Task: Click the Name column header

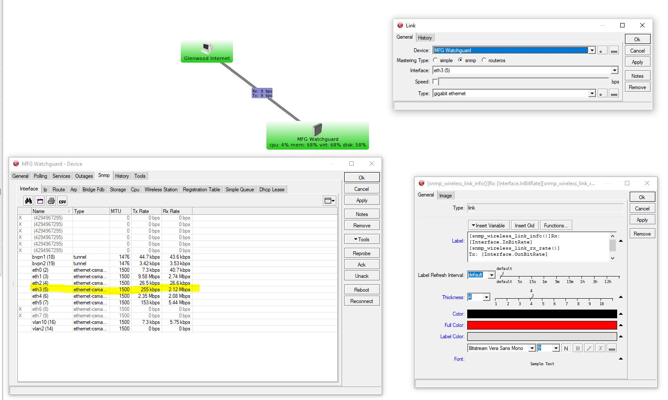Action: pos(52,211)
